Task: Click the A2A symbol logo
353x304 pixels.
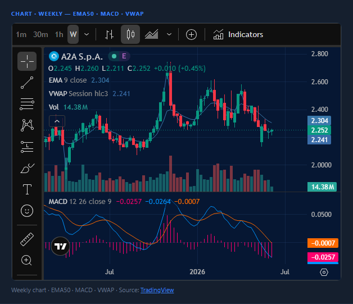Action: click(54, 56)
